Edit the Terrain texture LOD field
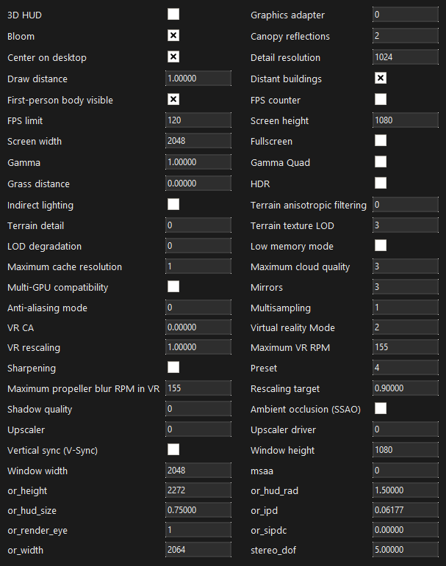Viewport: 446px width, 566px height. pyautogui.click(x=406, y=225)
